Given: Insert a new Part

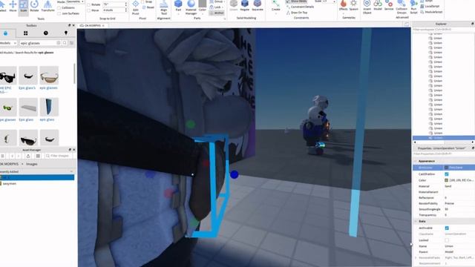Looking at the screenshot, I should tap(178, 7).
